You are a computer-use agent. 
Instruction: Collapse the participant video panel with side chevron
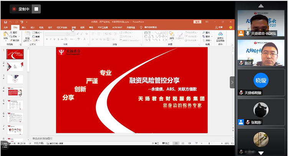[232, 82]
